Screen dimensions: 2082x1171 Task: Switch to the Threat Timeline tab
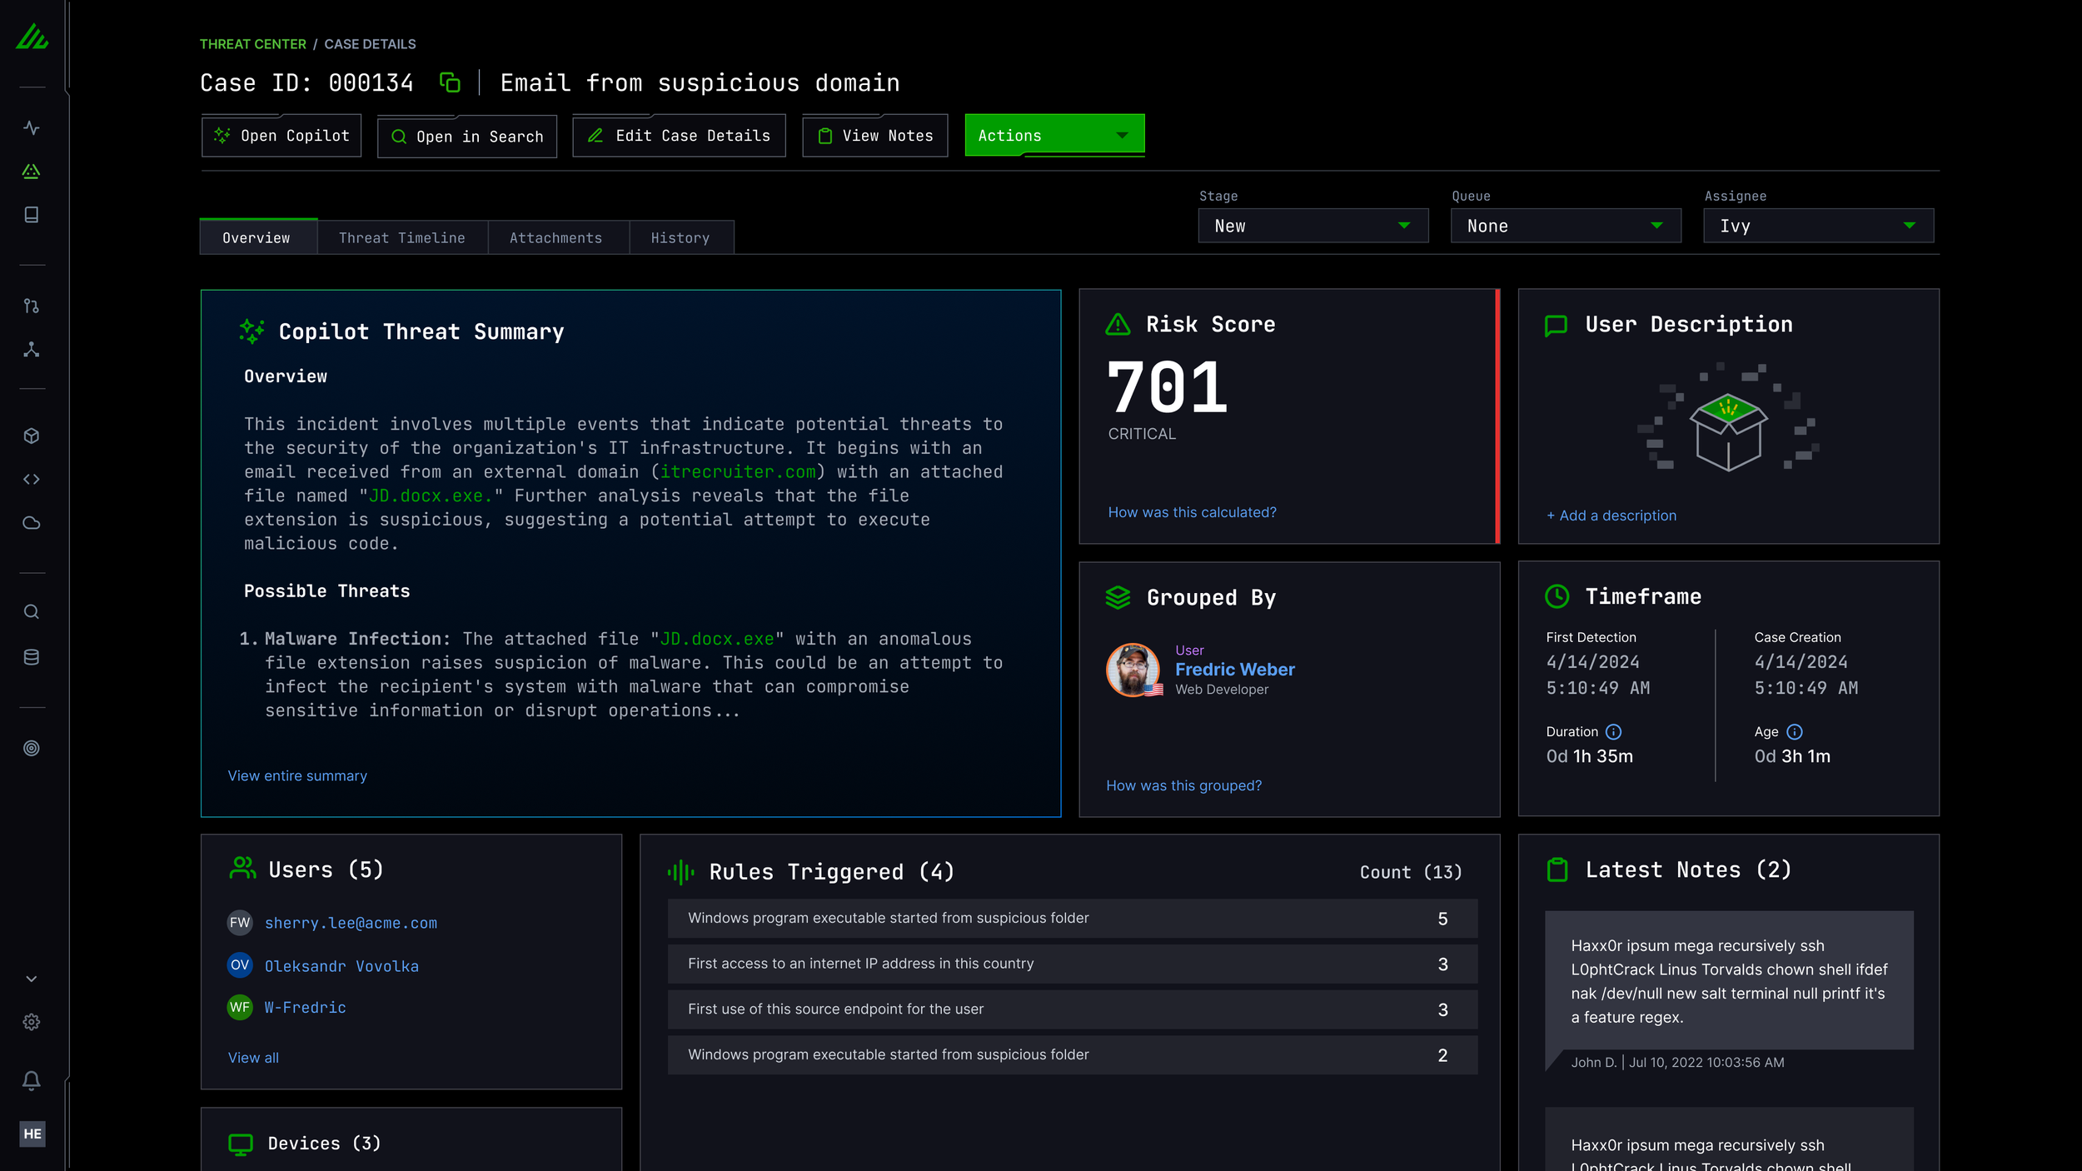tap(401, 237)
